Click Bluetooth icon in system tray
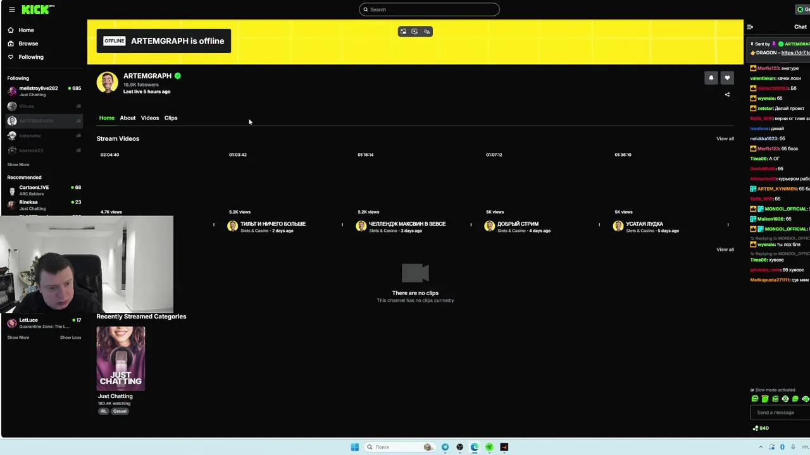The height and width of the screenshot is (455, 810). (783, 447)
